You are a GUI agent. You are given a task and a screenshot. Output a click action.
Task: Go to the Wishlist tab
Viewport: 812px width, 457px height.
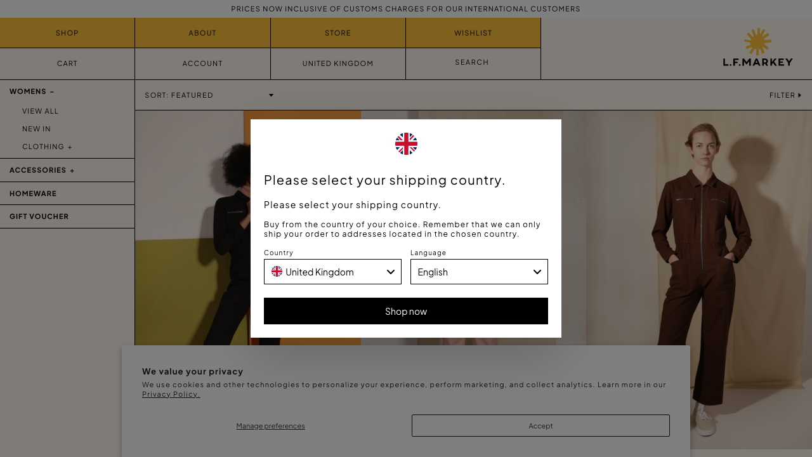tap(473, 33)
